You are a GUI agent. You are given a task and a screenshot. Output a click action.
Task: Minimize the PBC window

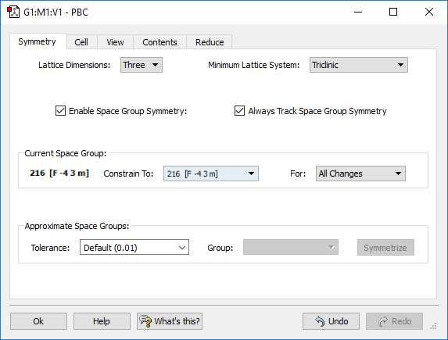point(358,12)
